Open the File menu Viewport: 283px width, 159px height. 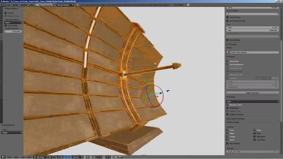point(8,5)
